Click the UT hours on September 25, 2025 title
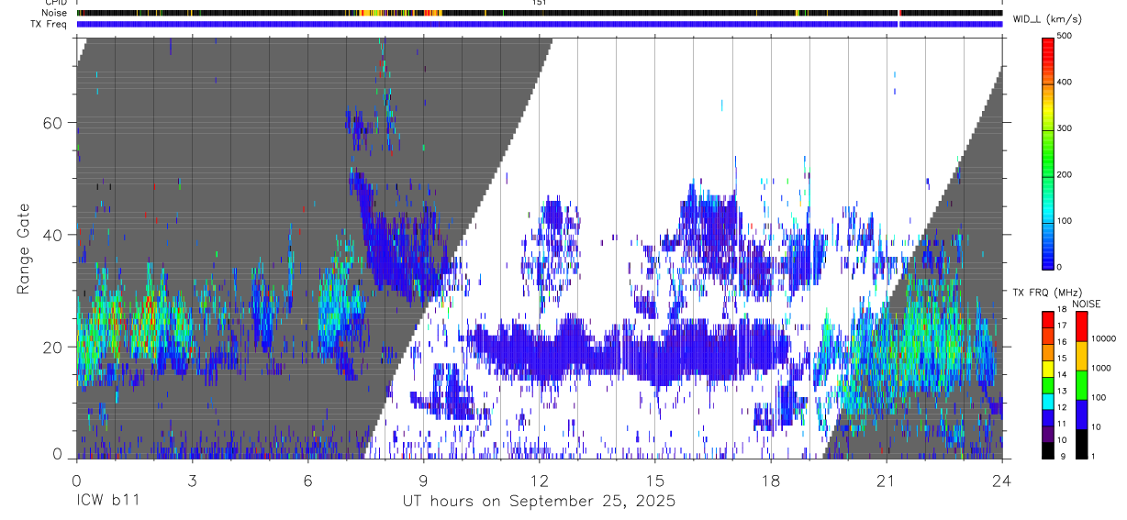The height and width of the screenshot is (520, 1127). coord(539,502)
